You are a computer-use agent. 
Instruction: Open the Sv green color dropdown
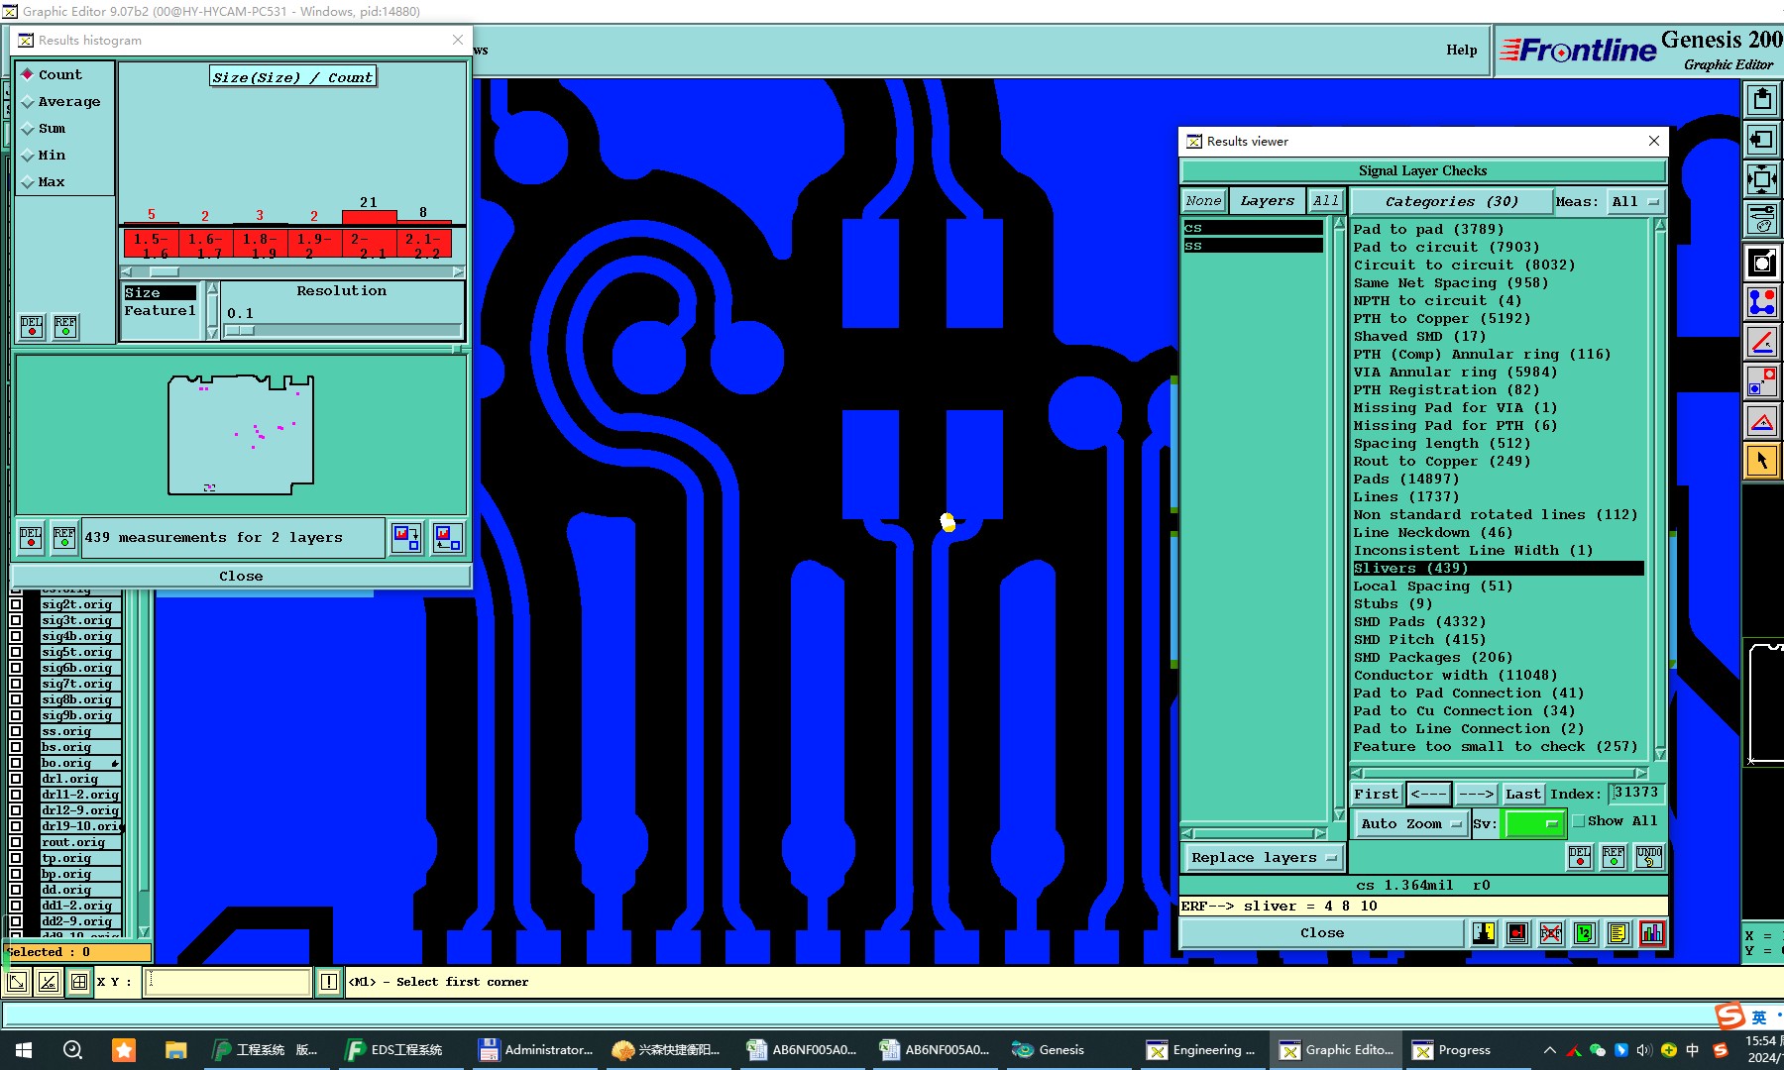(1533, 823)
